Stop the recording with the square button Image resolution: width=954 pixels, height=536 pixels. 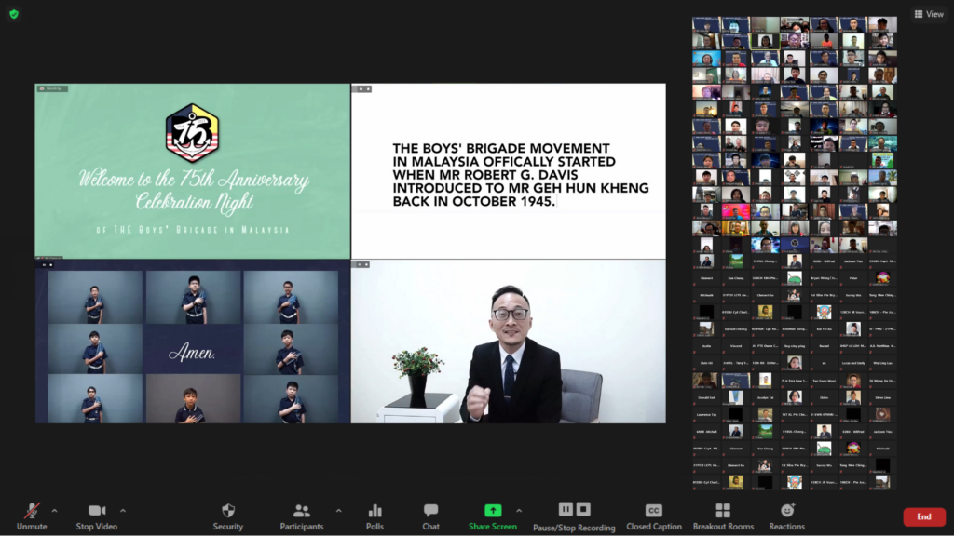click(x=583, y=509)
